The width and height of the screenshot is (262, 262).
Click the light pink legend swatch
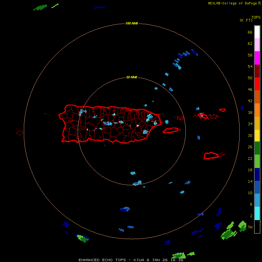click(257, 45)
